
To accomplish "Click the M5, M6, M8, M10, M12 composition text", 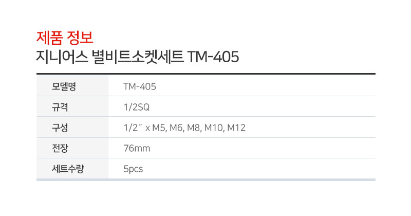I will point(199,128).
